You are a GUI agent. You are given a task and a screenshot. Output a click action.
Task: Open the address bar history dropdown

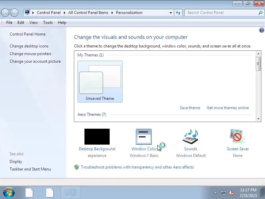pos(171,13)
